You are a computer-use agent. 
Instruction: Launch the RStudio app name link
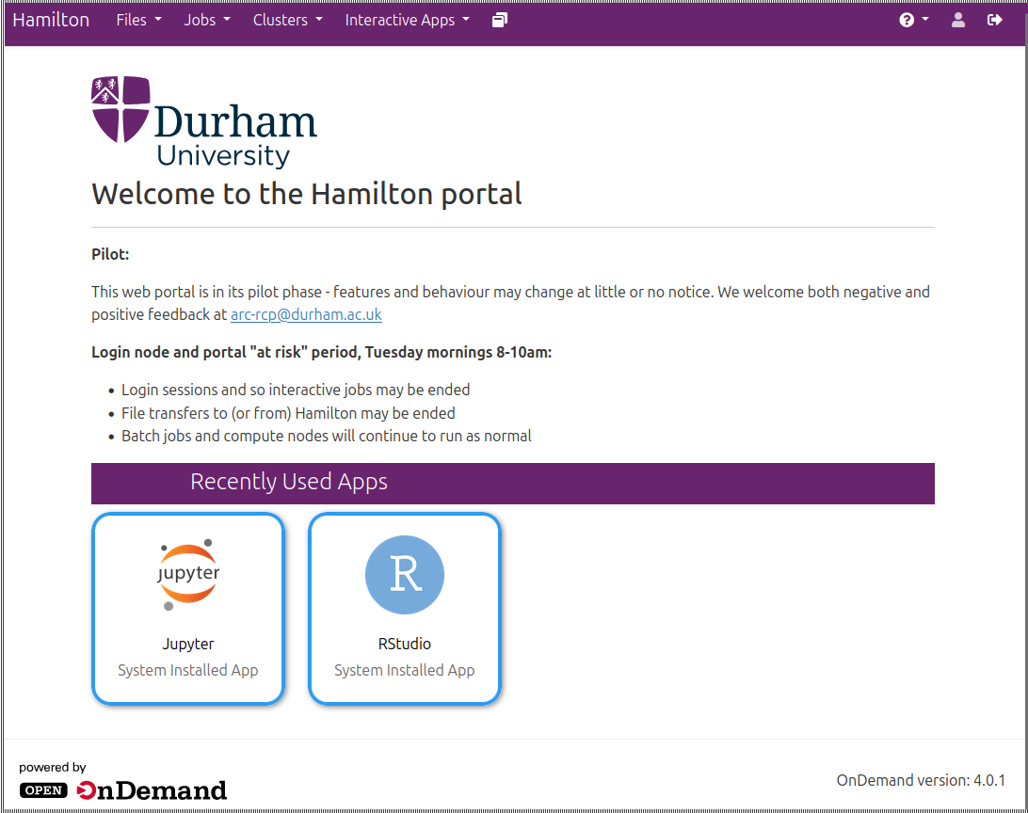[405, 644]
